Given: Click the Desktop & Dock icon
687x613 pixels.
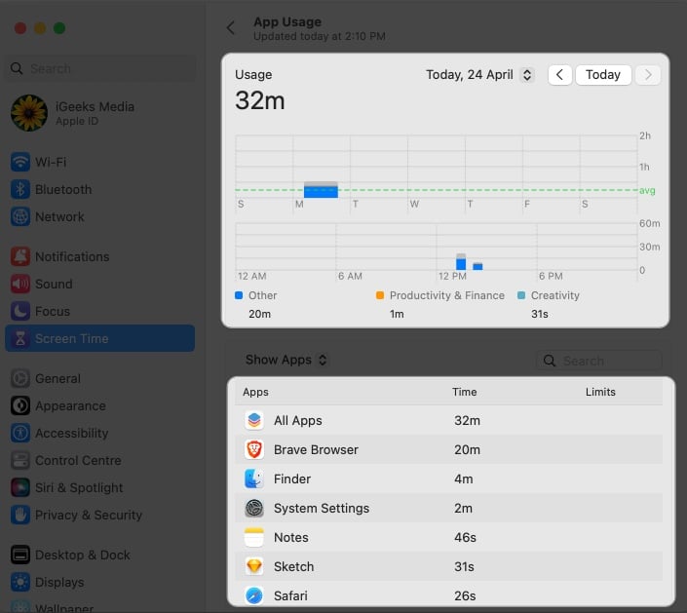Looking at the screenshot, I should click(x=20, y=555).
